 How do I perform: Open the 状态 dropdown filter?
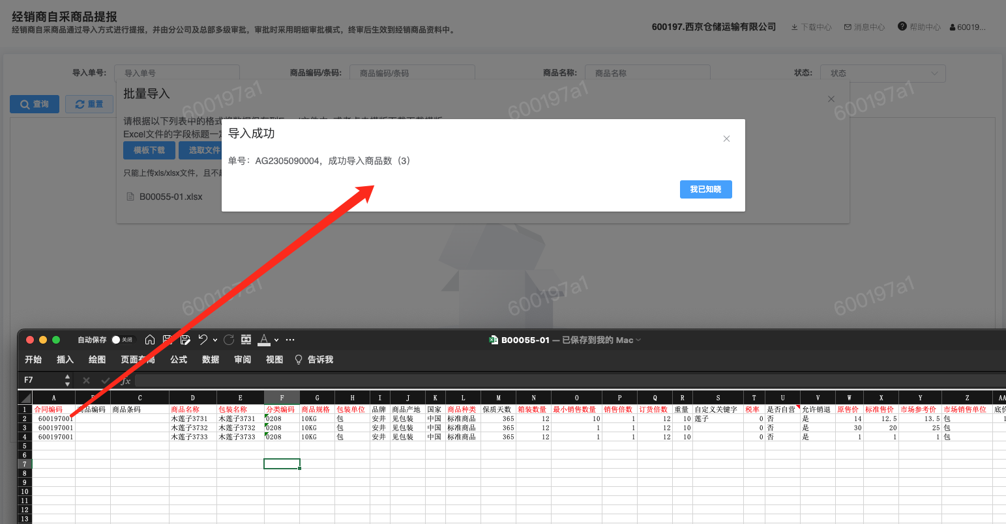883,73
